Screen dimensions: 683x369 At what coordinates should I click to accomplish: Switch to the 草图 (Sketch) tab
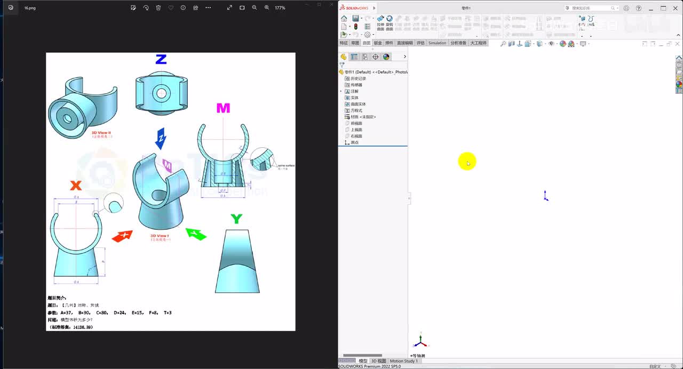click(x=355, y=43)
